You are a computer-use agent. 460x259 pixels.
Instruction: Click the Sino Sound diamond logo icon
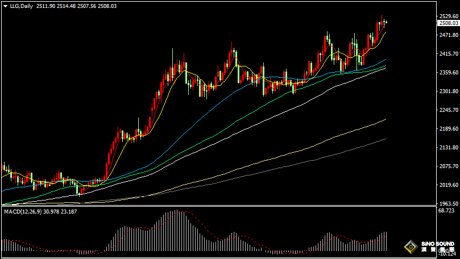click(x=409, y=247)
